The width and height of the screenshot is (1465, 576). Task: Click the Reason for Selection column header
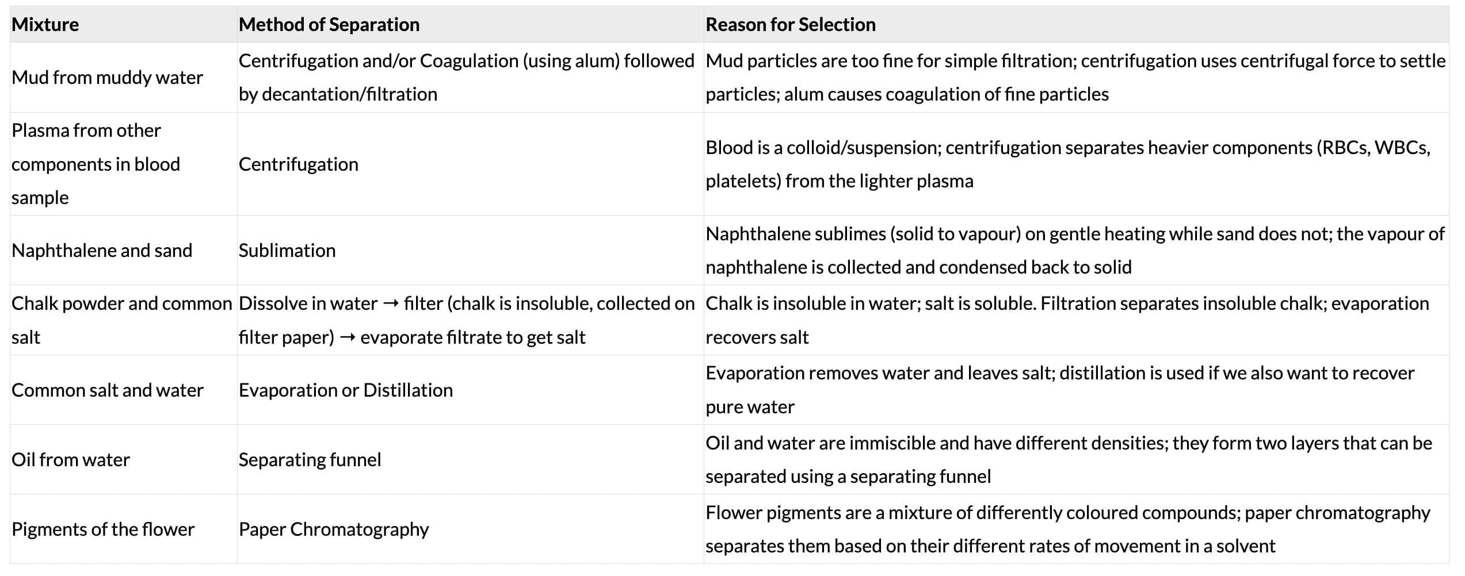pyautogui.click(x=791, y=25)
